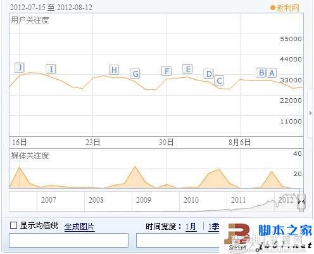Click the 生成图片 link
314x254 pixels.
pyautogui.click(x=79, y=227)
